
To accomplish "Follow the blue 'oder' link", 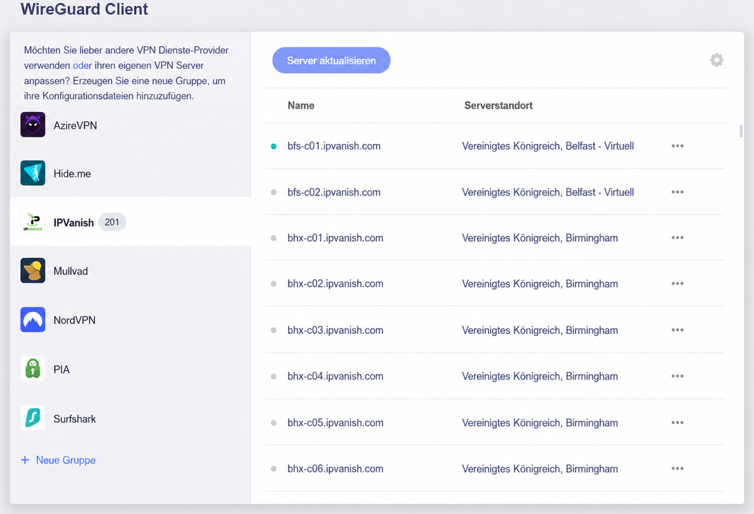I will [x=82, y=65].
